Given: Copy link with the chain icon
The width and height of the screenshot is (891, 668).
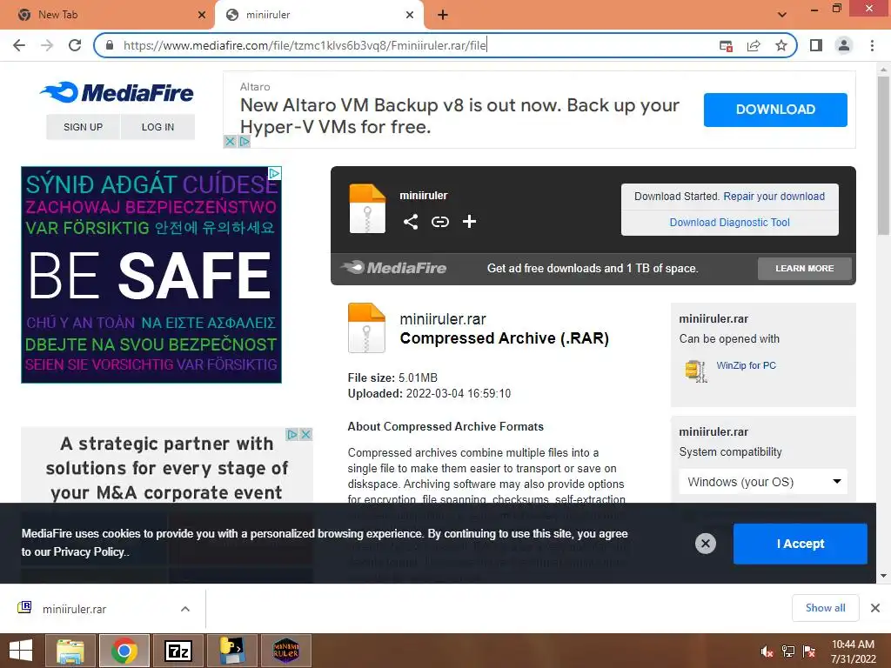Looking at the screenshot, I should coord(439,222).
